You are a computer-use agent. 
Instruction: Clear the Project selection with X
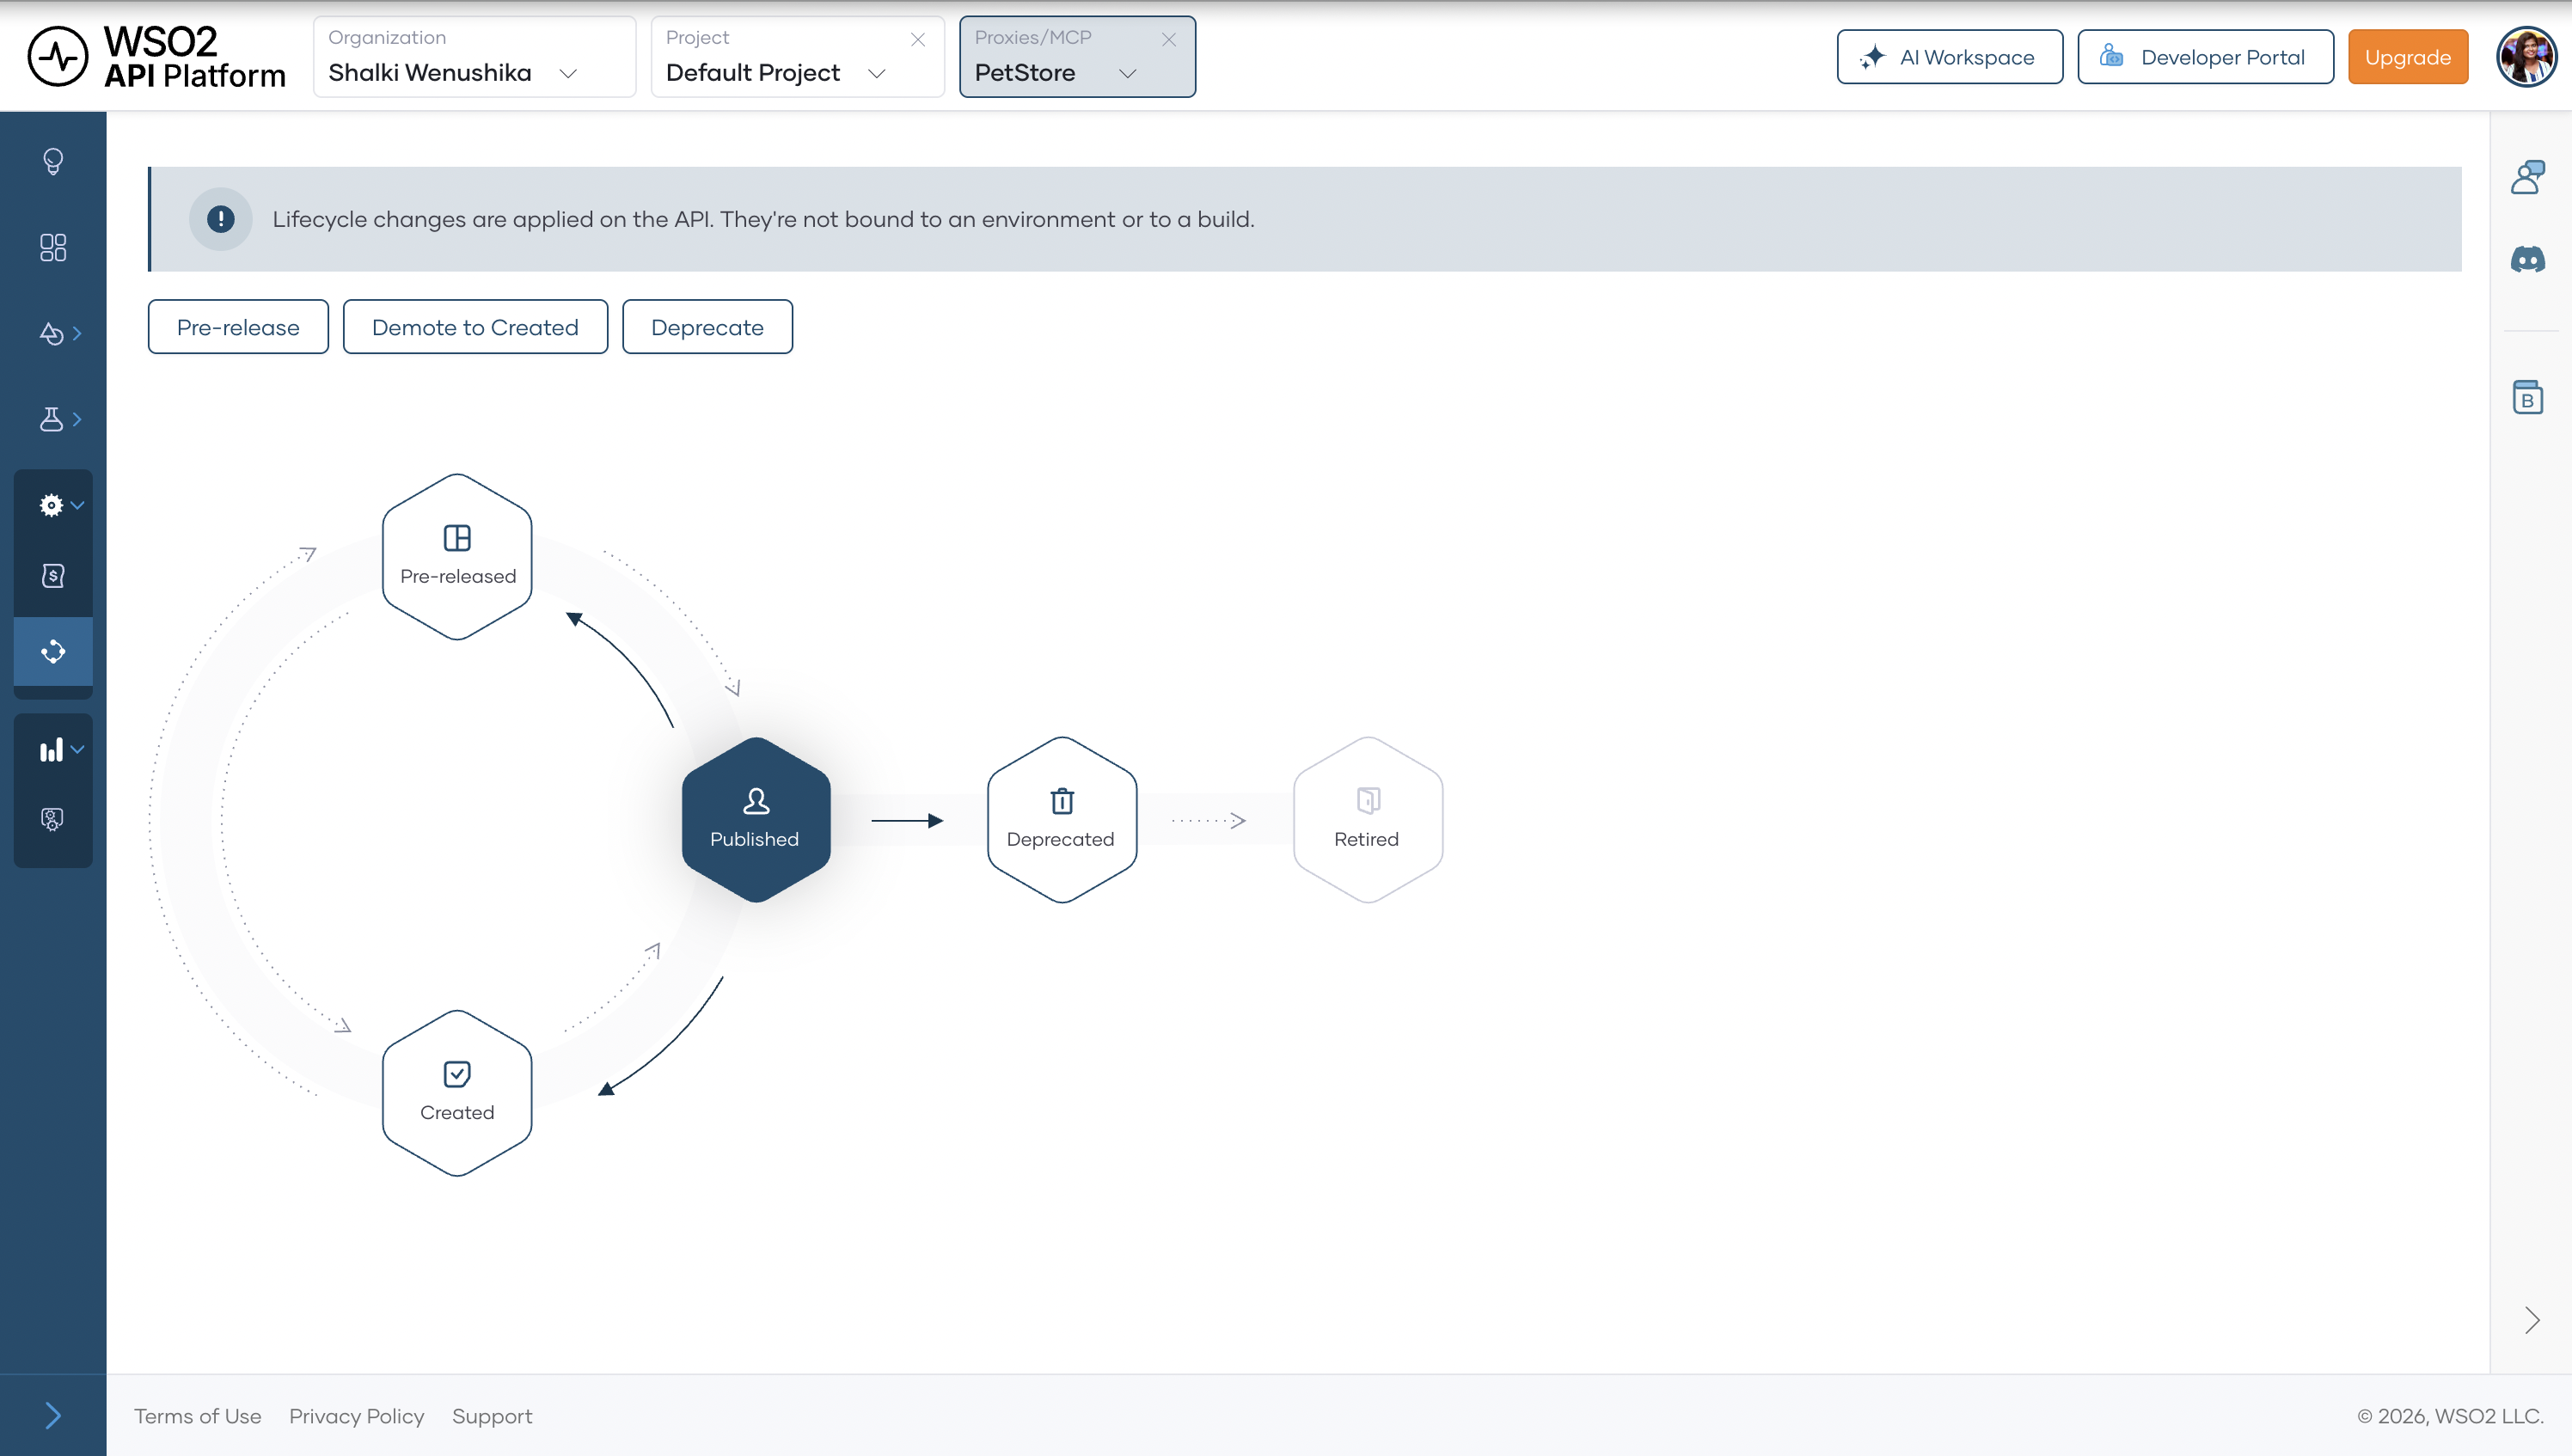pos(918,39)
